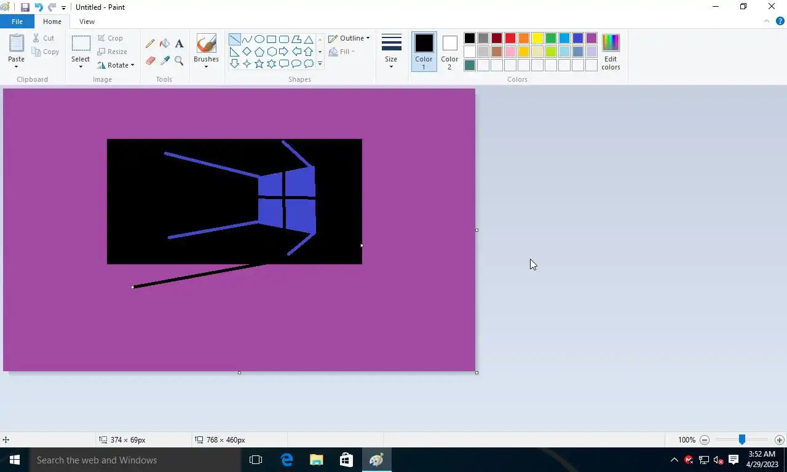Select the Color picker eyedropper tool
The image size is (787, 472).
[165, 60]
